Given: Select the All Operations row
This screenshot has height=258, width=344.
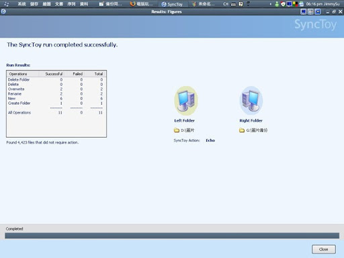Looking at the screenshot, I should 56,112.
